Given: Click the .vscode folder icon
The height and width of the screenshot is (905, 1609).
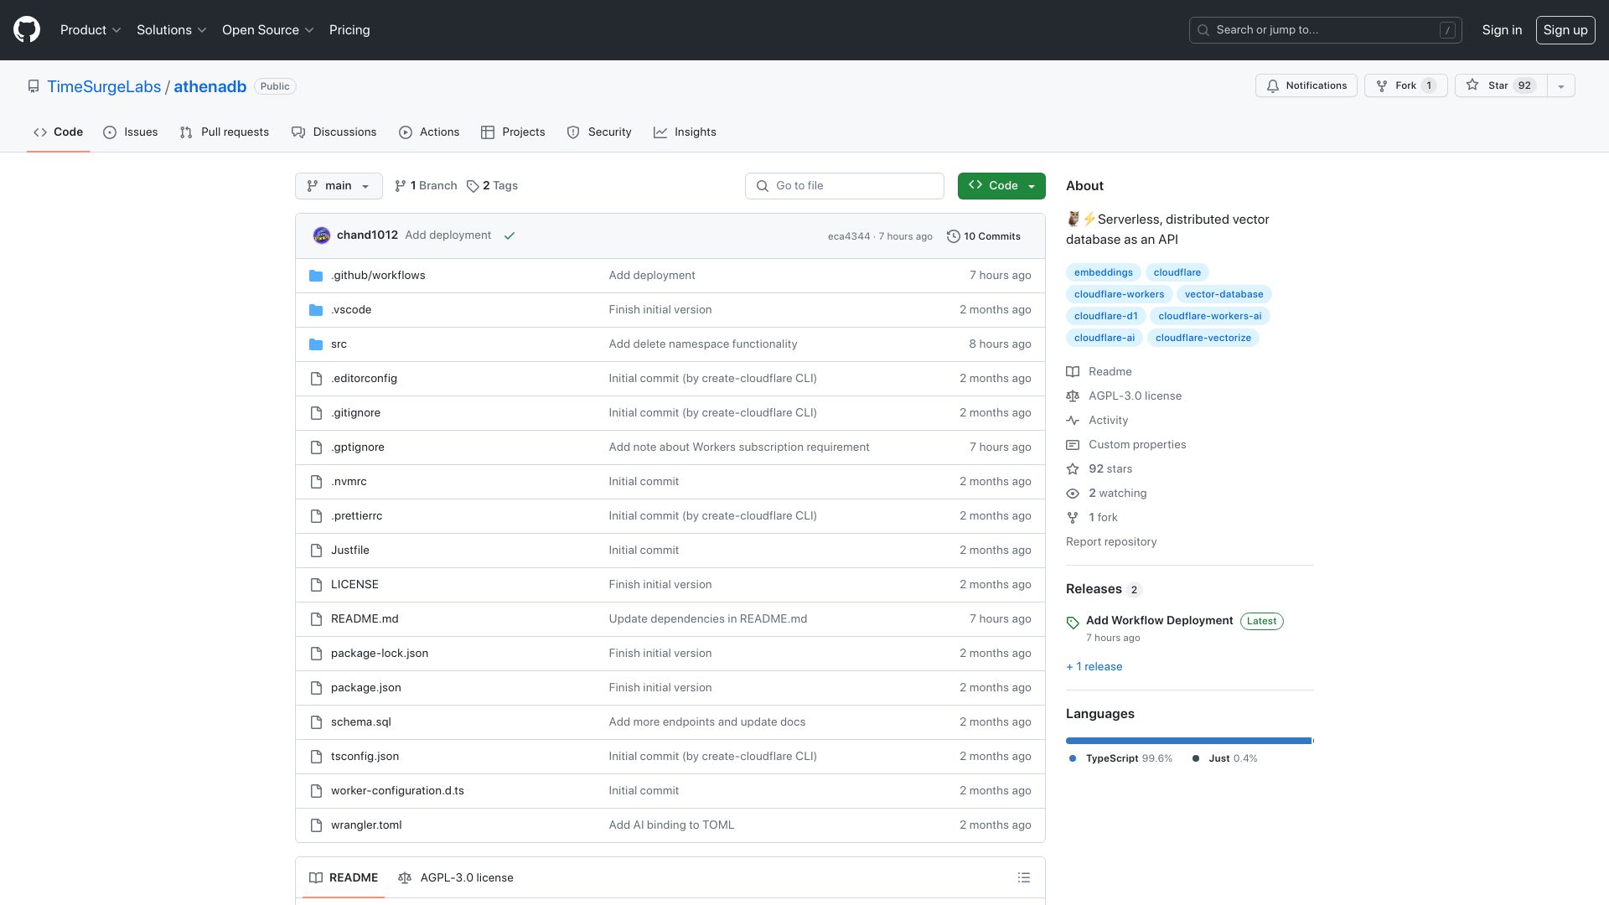Looking at the screenshot, I should coord(316,310).
